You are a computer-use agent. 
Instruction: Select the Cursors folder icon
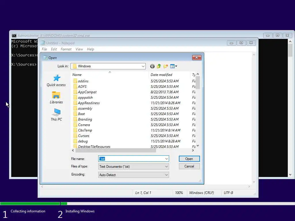[75, 136]
